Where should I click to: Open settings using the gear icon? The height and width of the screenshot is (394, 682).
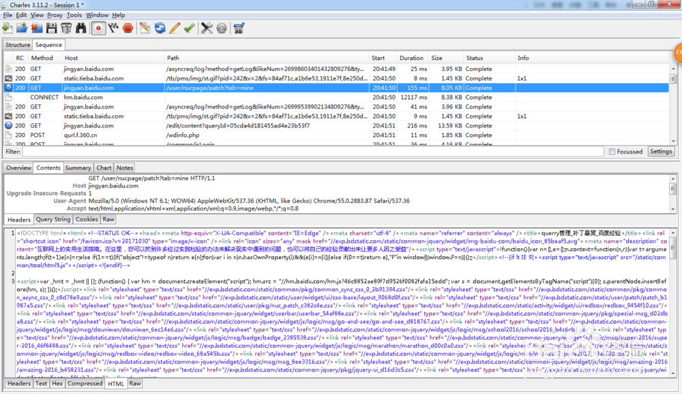tap(222, 28)
